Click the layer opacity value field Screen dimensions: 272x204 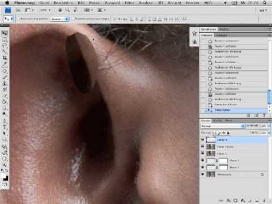pos(262,126)
